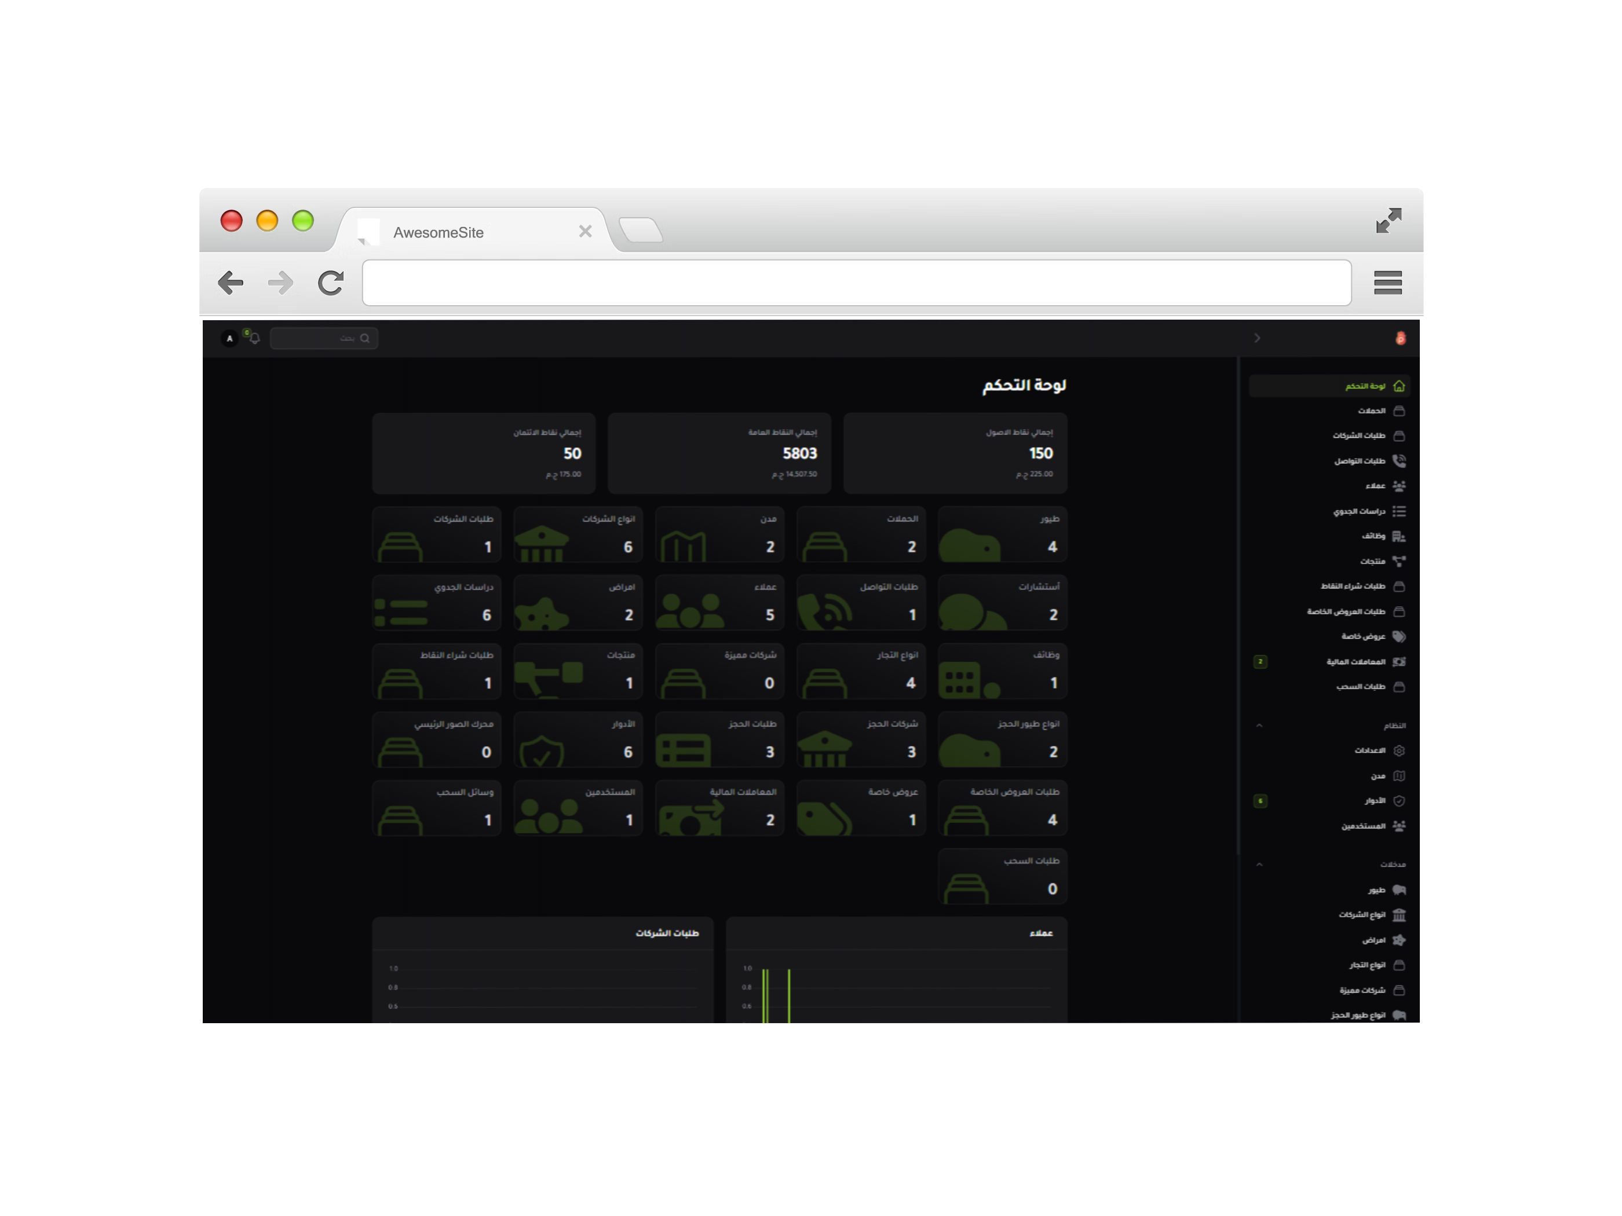Click the shield icon for الأدوار
The height and width of the screenshot is (1216, 1622).
(x=1399, y=801)
